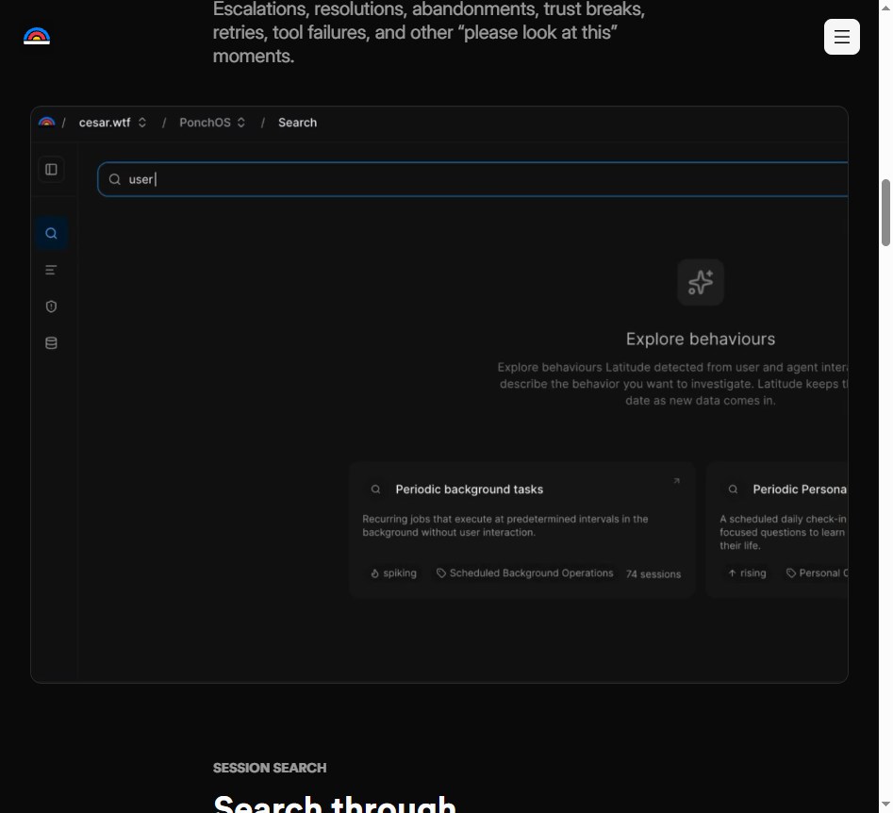Expand the PonchOS project switcher
This screenshot has width=893, height=813.
coord(212,123)
